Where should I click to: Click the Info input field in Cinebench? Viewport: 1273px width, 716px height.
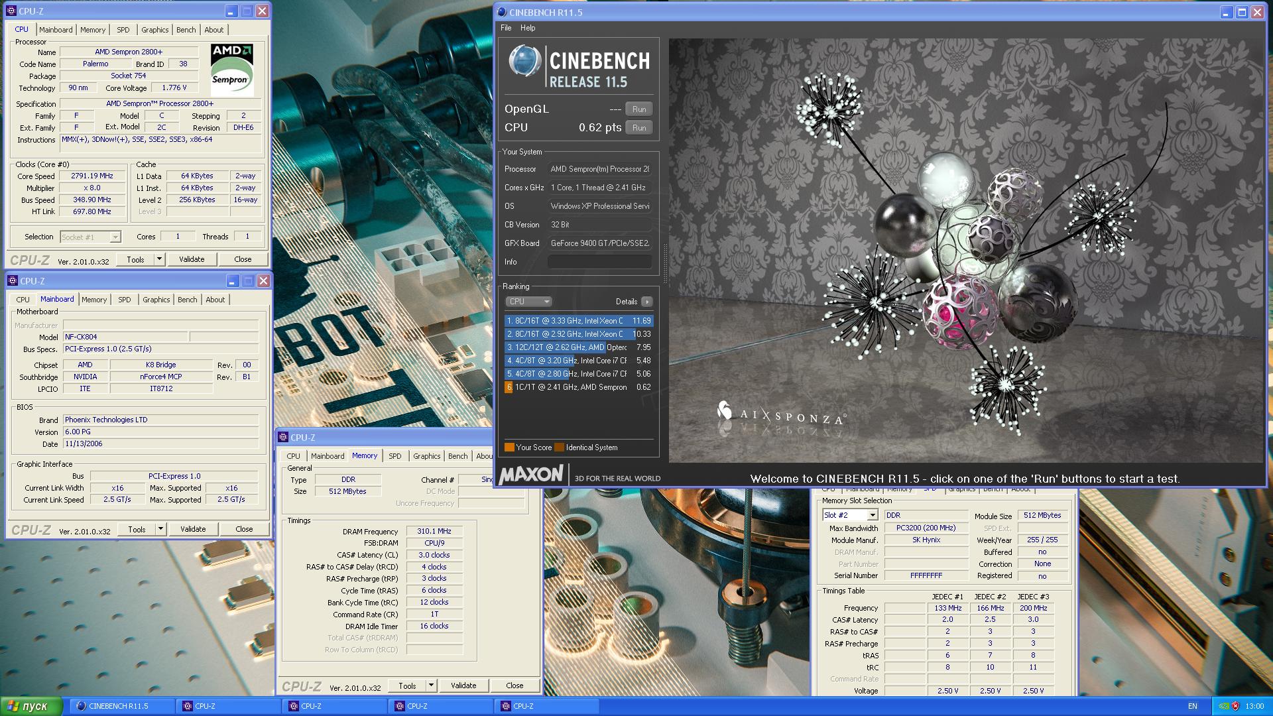click(x=599, y=262)
